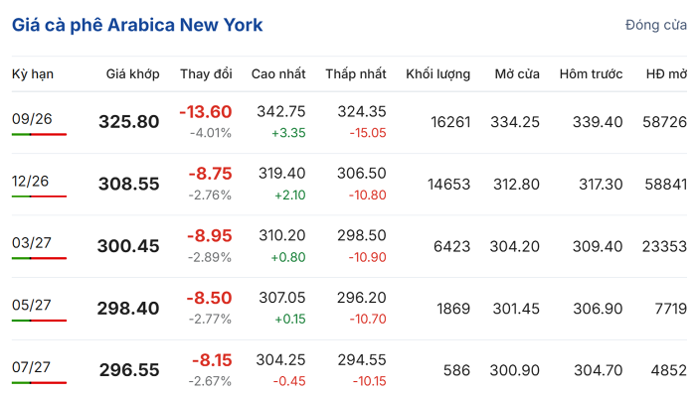This screenshot has height=395, width=696.
Task: Click the 298.40 matched price
Action: 128,309
